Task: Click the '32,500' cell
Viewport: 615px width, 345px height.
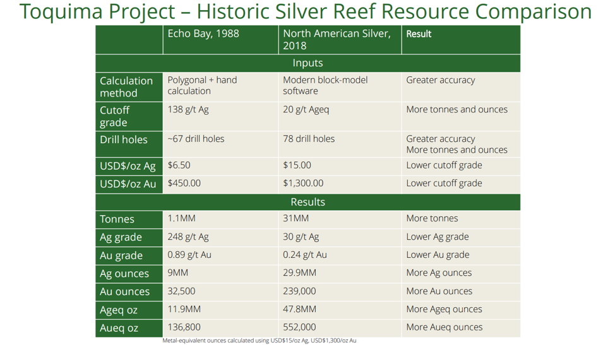Action: [x=220, y=292]
